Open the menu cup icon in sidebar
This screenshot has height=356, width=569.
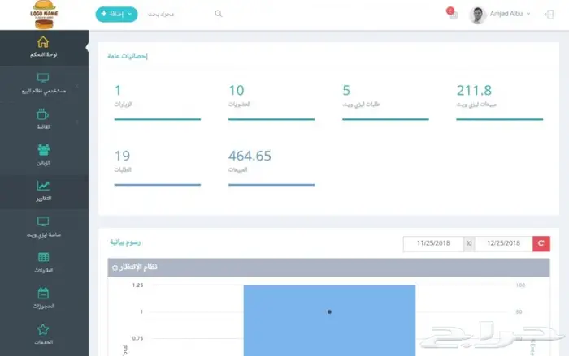click(43, 114)
